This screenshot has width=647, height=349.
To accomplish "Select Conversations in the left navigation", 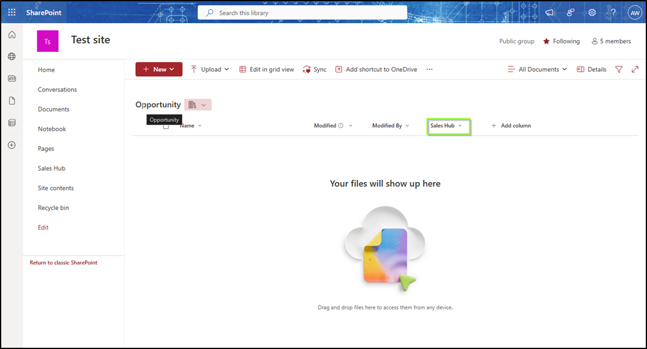I will (57, 90).
